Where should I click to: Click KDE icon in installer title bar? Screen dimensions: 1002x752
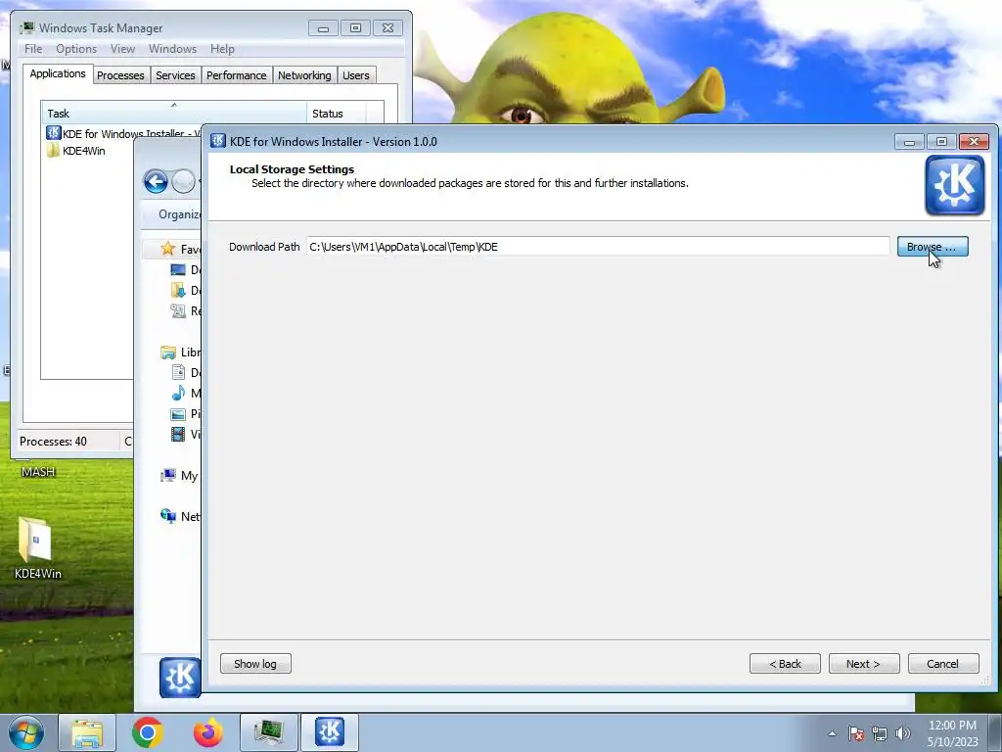218,141
